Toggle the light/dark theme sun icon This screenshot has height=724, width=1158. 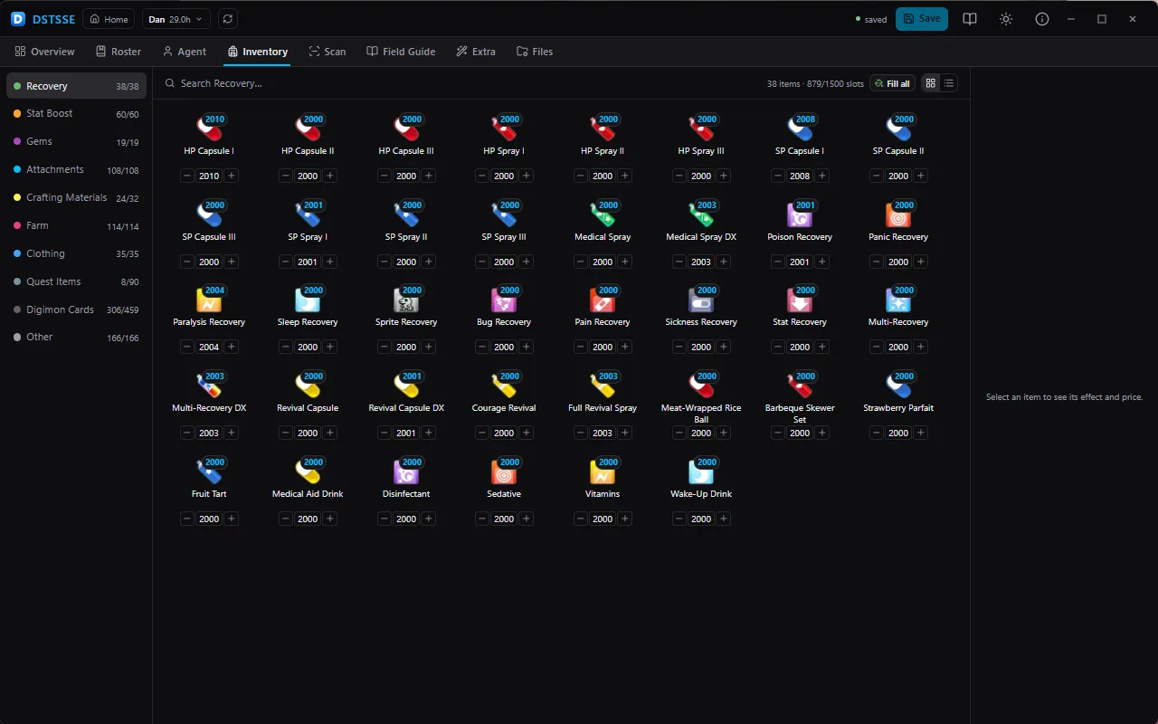tap(1006, 19)
